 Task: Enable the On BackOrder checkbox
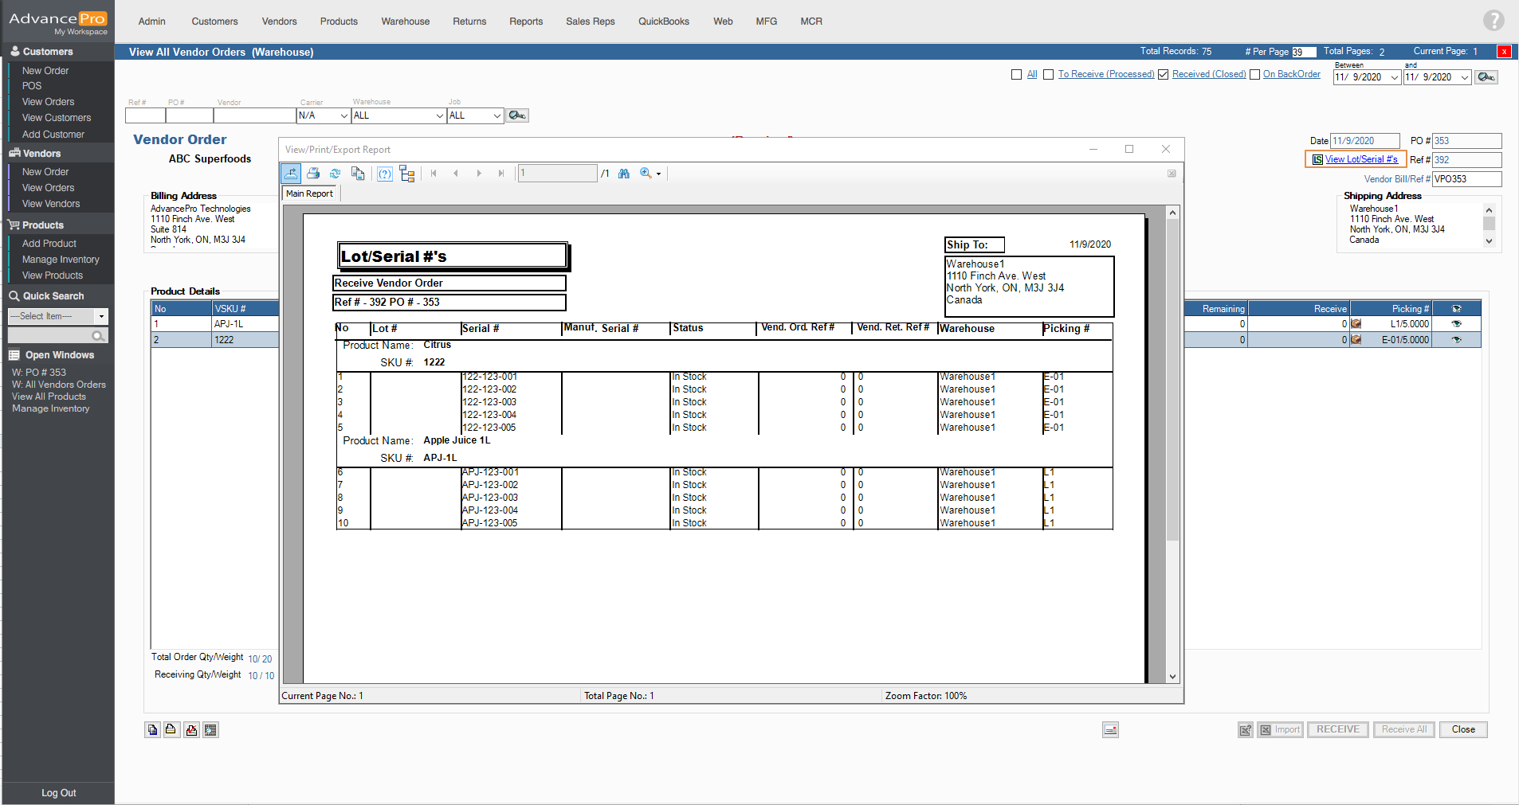click(1254, 75)
